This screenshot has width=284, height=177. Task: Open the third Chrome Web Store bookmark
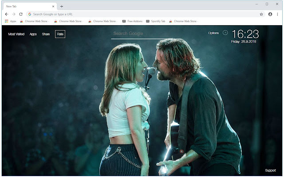coord(103,21)
